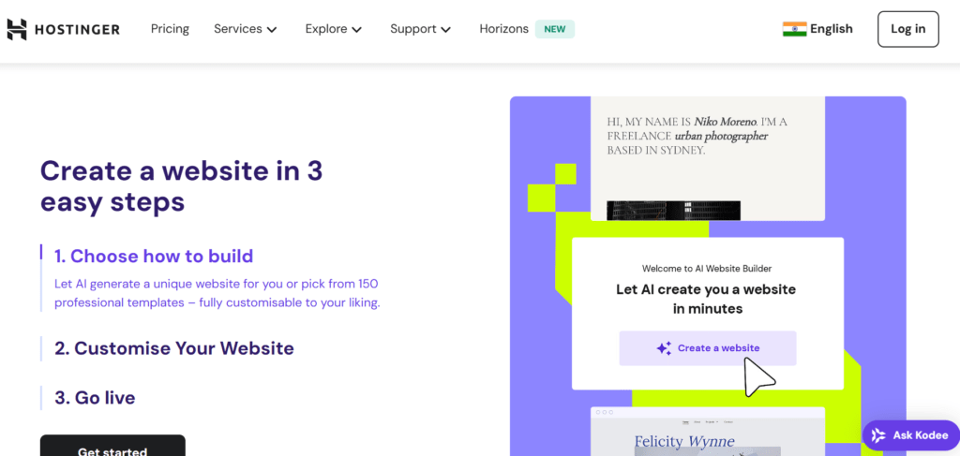Open the Ask Kodee chat button
Screen dimensions: 960x456
pyautogui.click(x=911, y=435)
